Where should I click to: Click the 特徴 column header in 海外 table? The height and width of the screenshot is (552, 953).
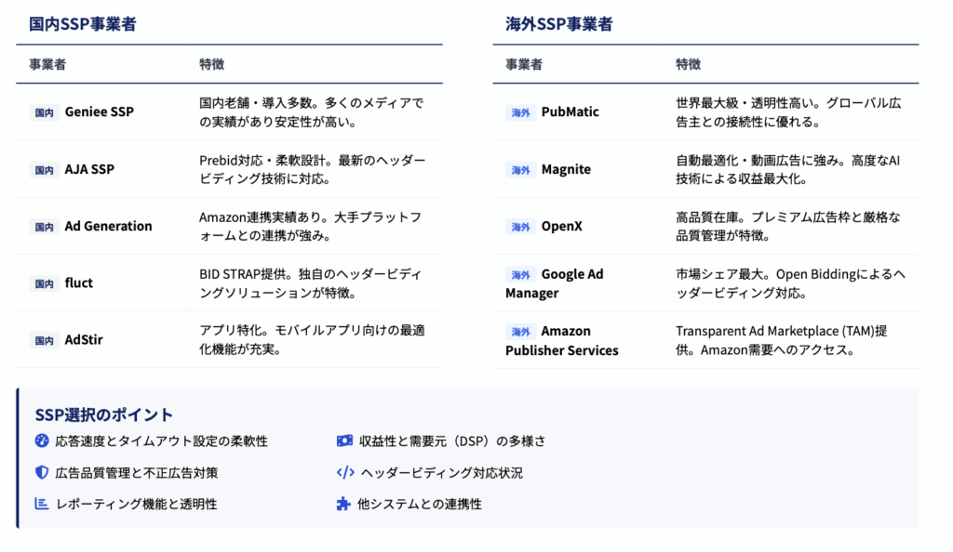pos(689,65)
